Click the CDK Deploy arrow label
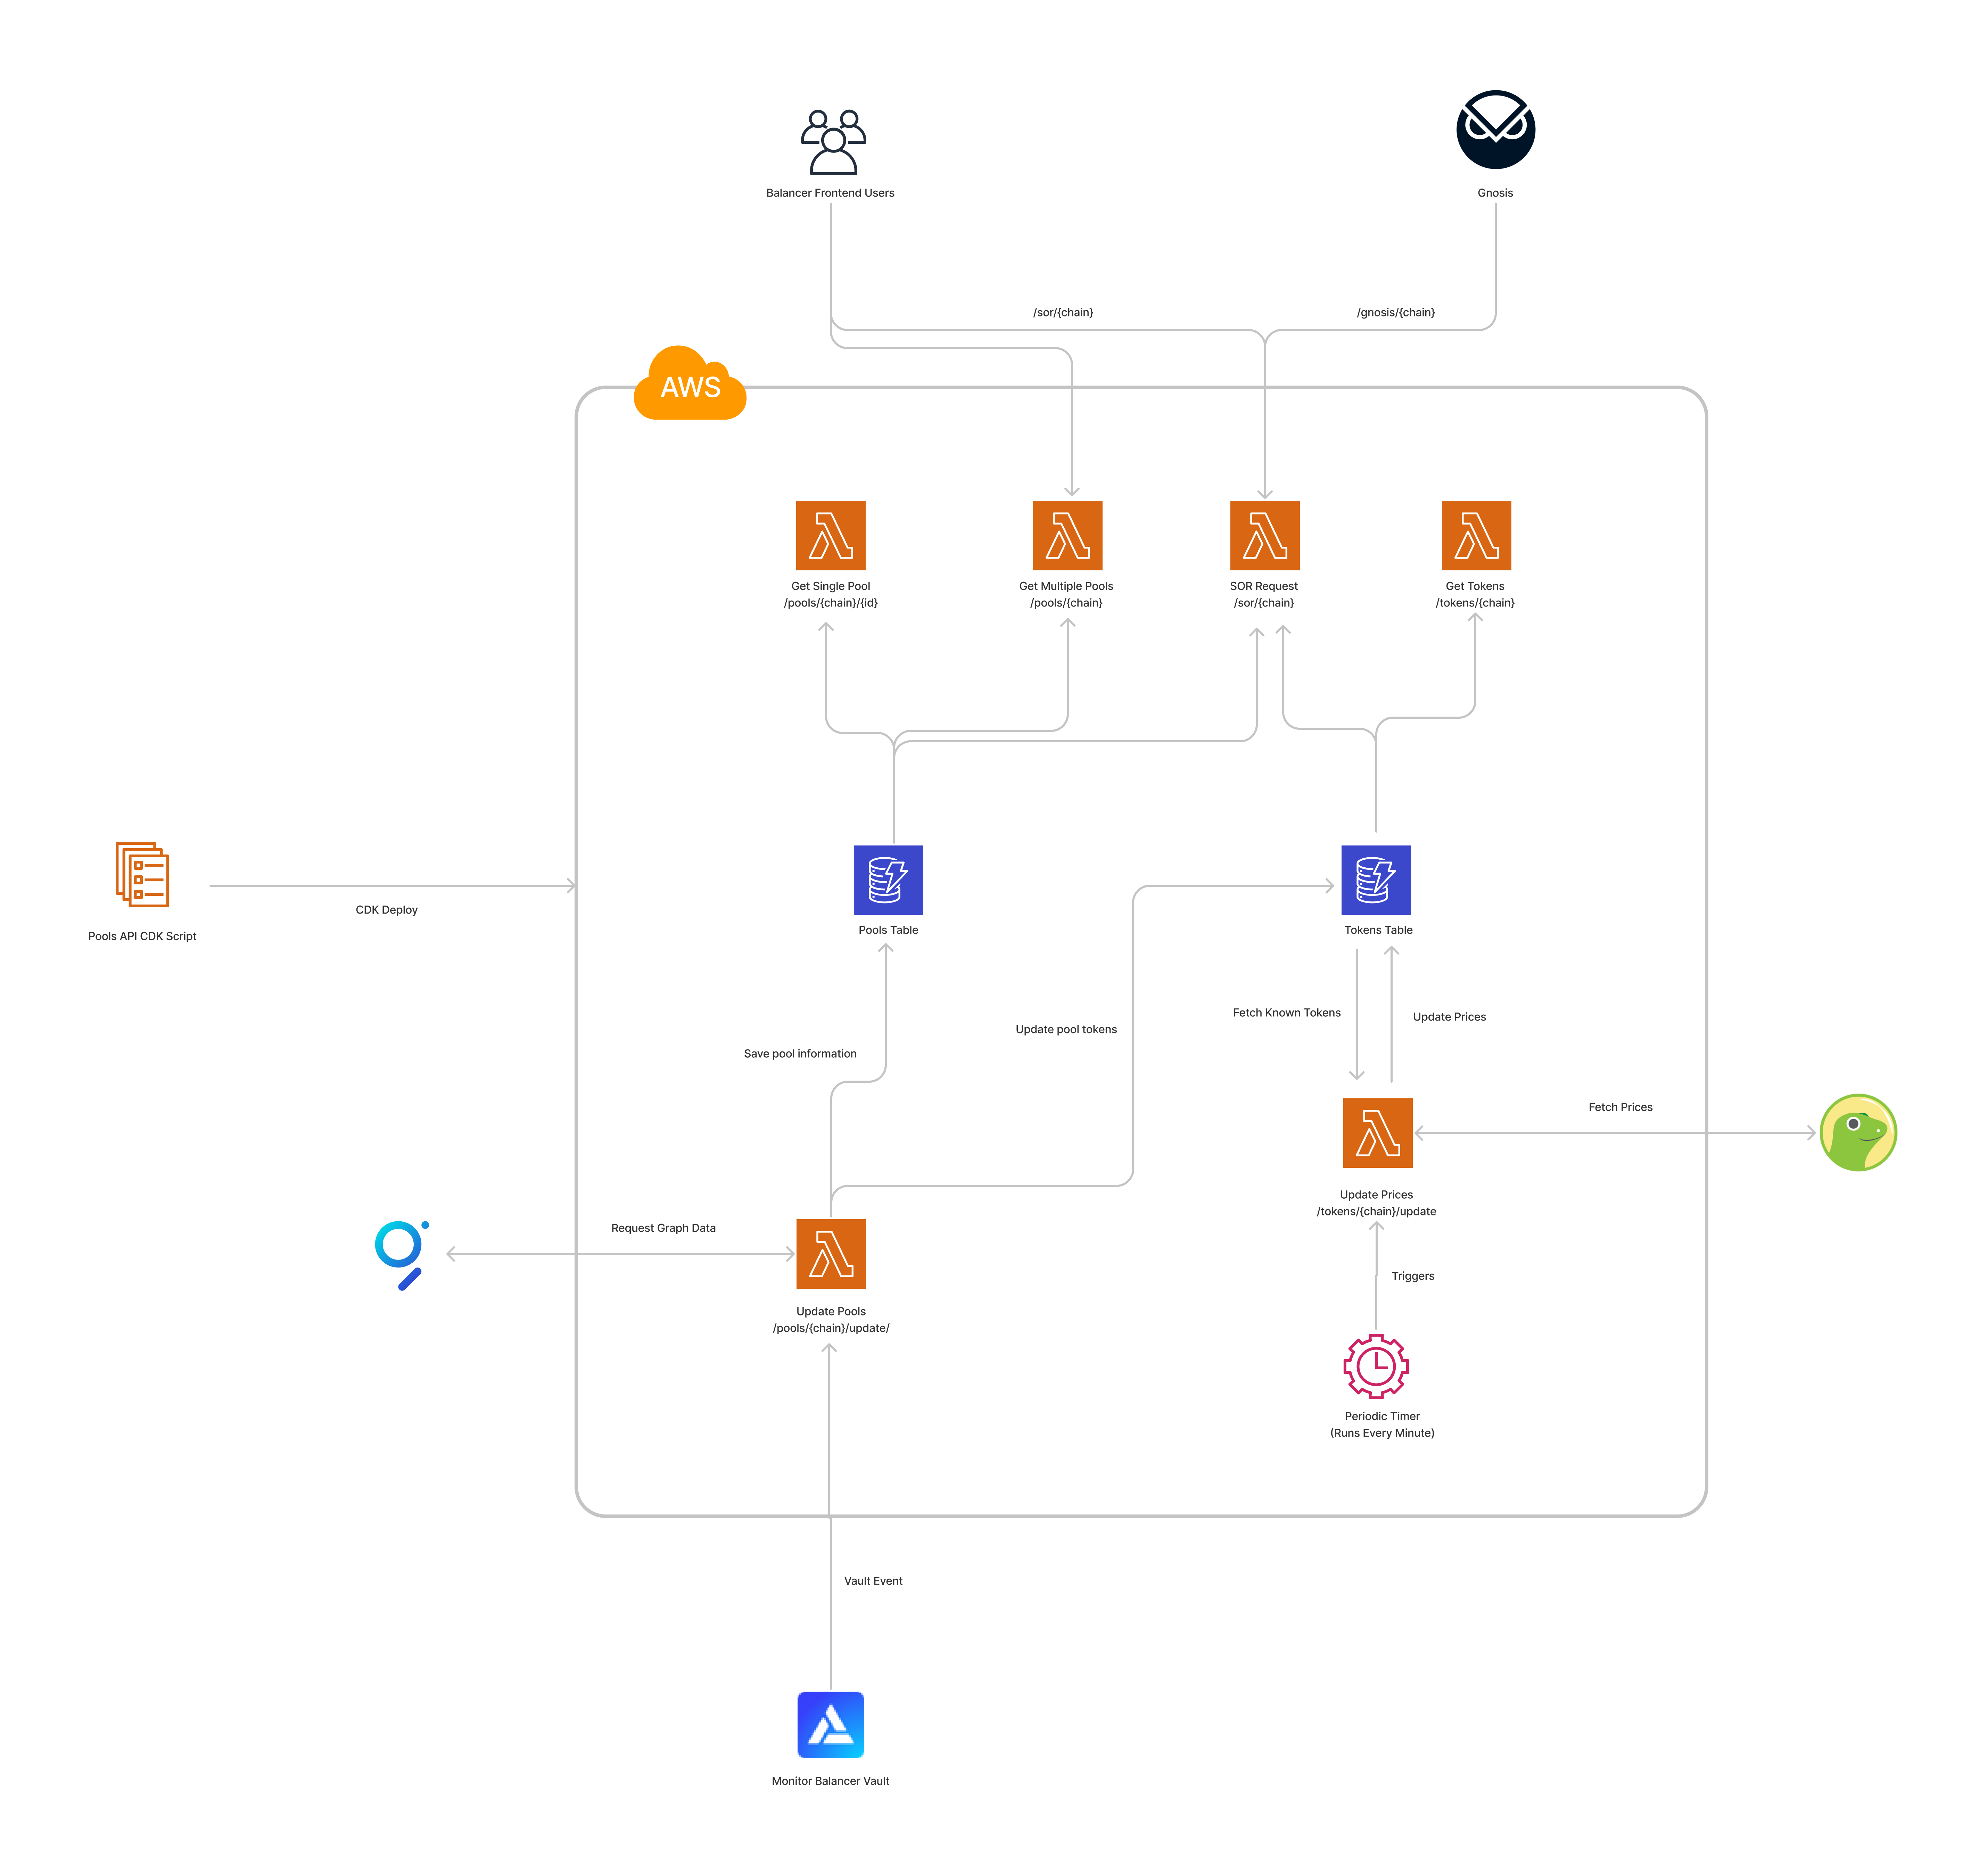The height and width of the screenshot is (1874, 1988). point(386,910)
